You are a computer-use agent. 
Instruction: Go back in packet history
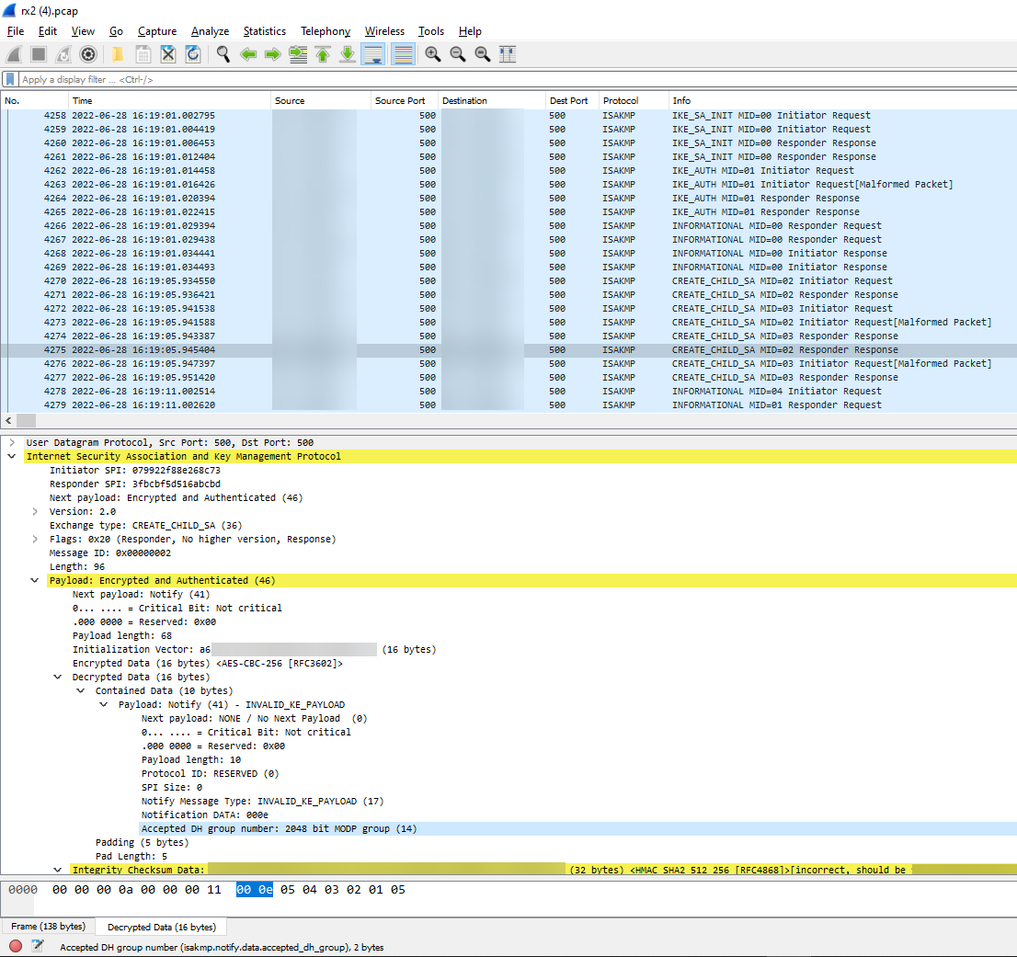pyautogui.click(x=248, y=54)
